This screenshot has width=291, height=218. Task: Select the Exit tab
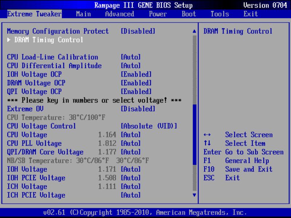tap(251, 14)
